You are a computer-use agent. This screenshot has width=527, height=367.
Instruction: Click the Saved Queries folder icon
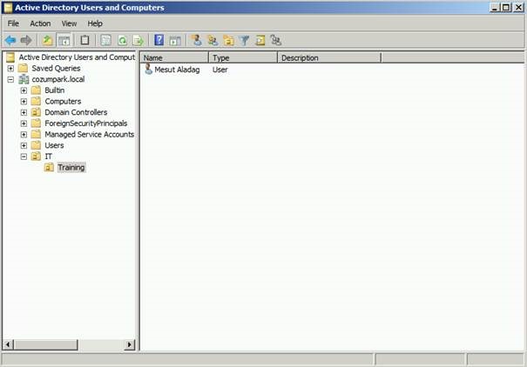(x=23, y=69)
